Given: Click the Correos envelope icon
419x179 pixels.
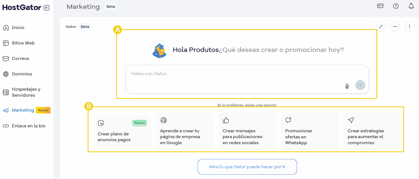Looking at the screenshot, I should 6,58.
